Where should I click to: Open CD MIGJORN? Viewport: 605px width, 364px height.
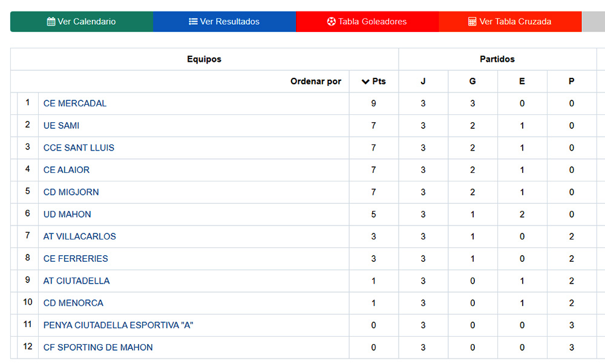tap(71, 192)
